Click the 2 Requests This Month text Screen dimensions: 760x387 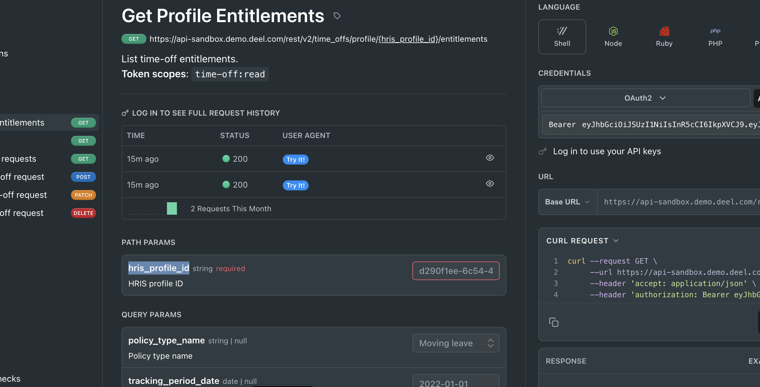click(231, 208)
